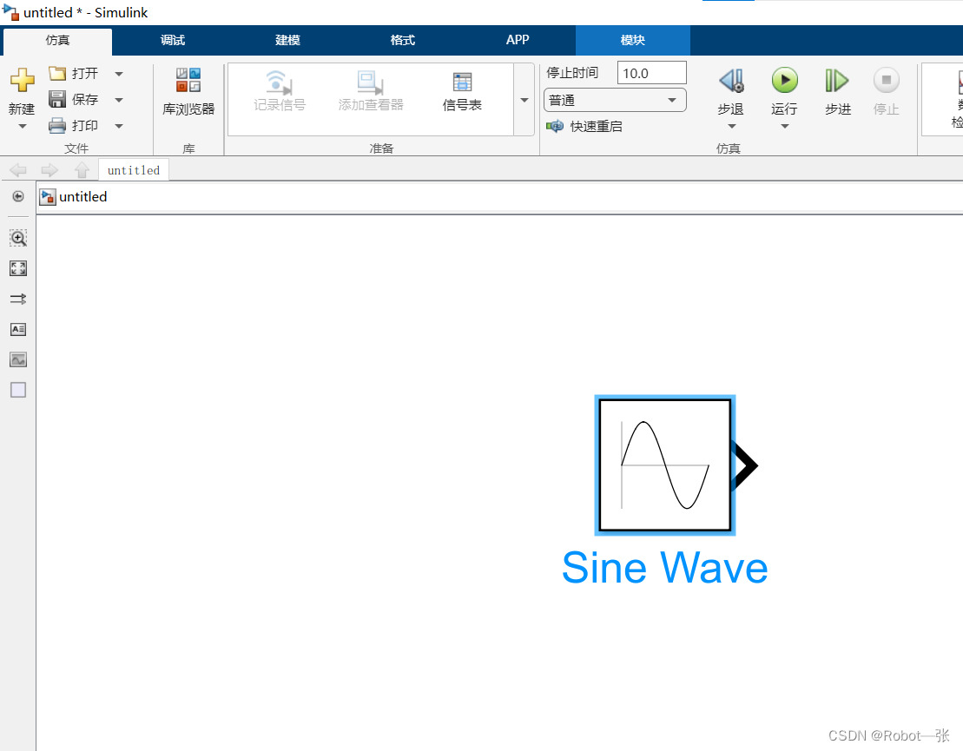This screenshot has height=751, width=963.
Task: Open the 信号表 signal table
Action: tap(462, 92)
